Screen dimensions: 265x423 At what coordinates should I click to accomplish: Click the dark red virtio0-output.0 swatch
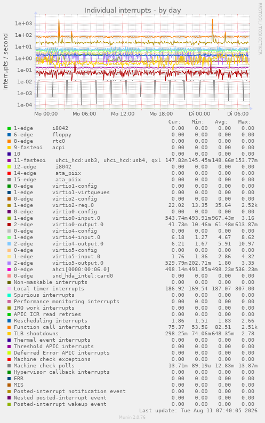(x=9, y=225)
